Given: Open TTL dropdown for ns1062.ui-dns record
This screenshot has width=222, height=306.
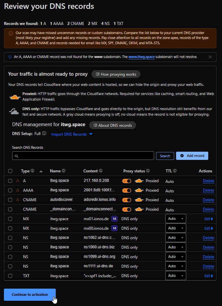Looking at the screenshot, I should click(176, 238).
